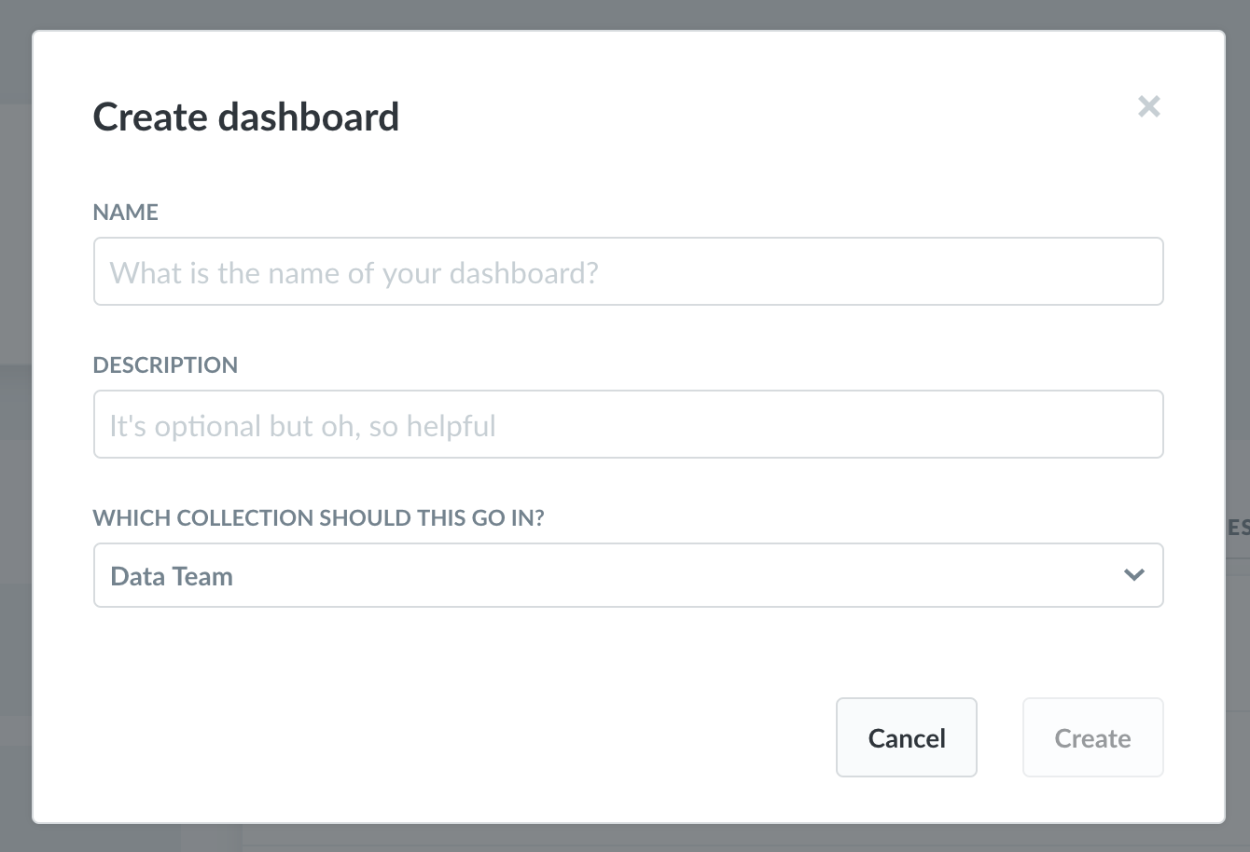
Task: Click the collection question label text
Action: 319,517
